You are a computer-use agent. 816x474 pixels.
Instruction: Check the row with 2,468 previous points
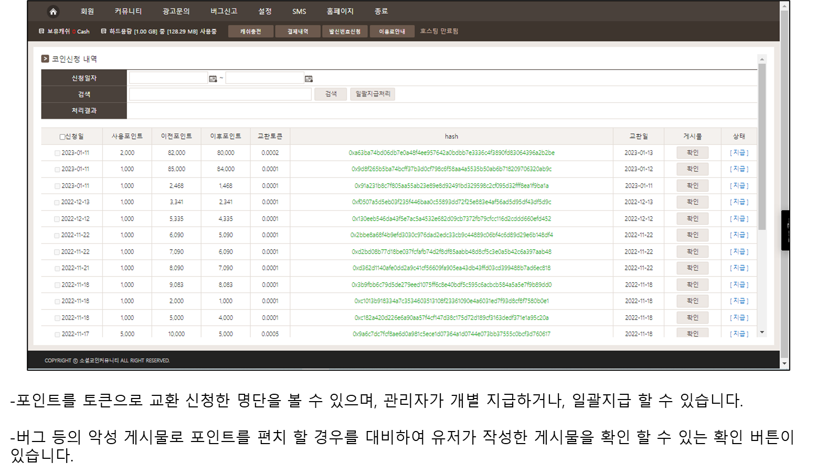[57, 186]
